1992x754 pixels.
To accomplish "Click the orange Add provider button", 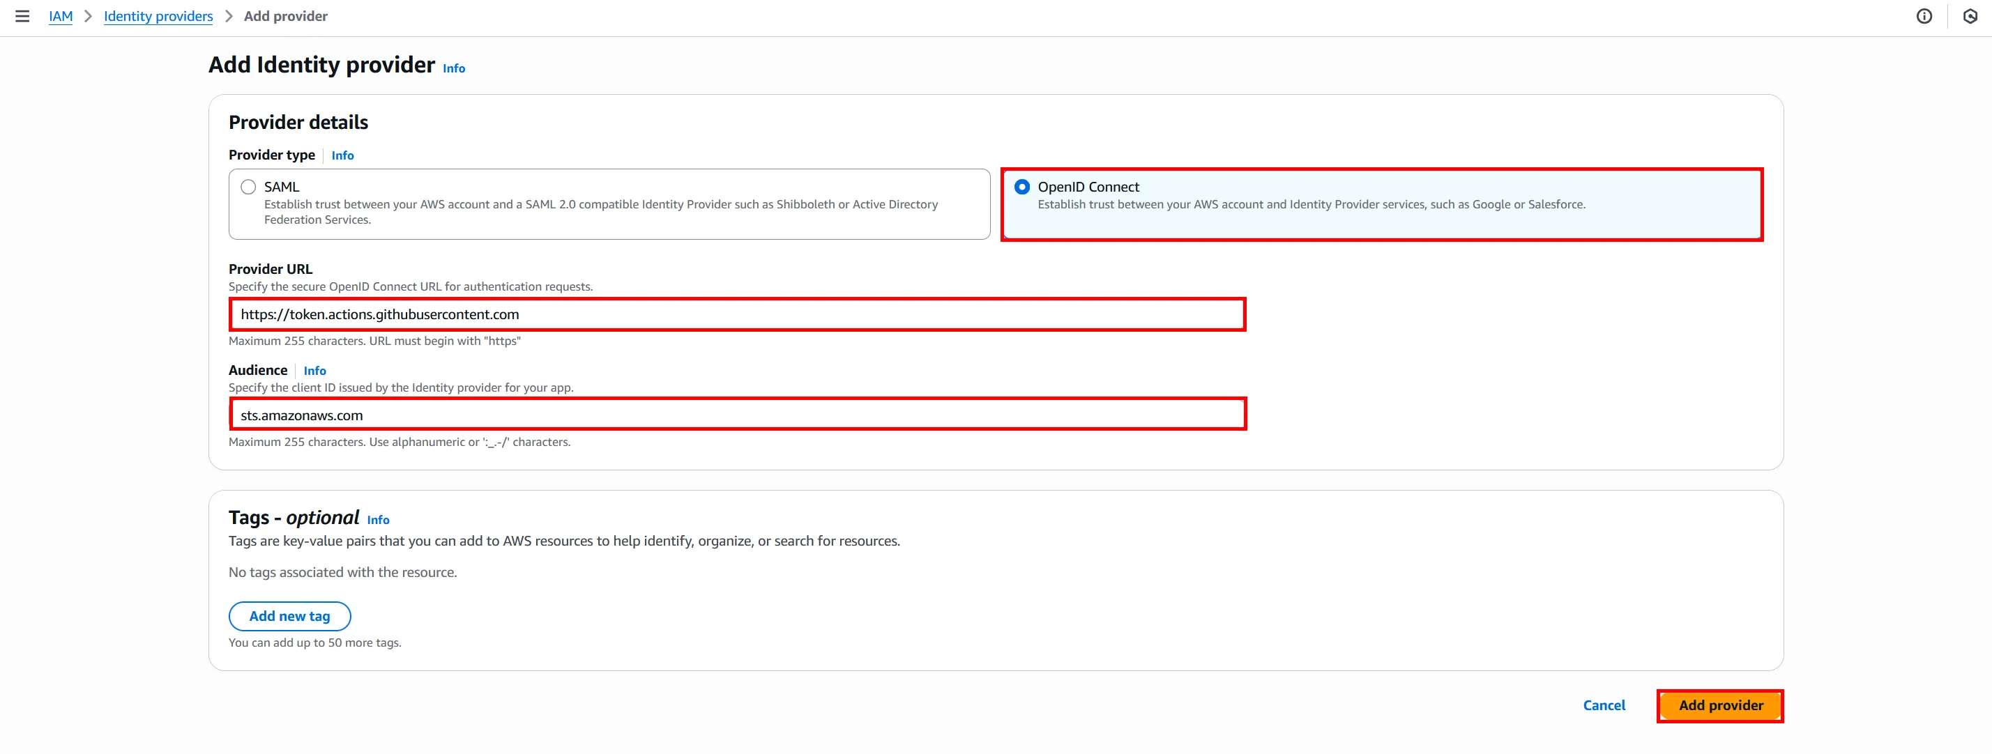I will tap(1721, 705).
